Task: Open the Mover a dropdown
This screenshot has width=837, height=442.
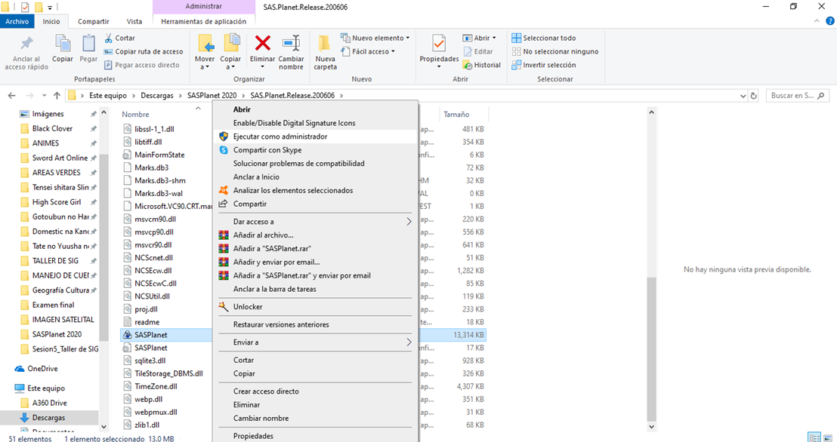Action: click(205, 67)
